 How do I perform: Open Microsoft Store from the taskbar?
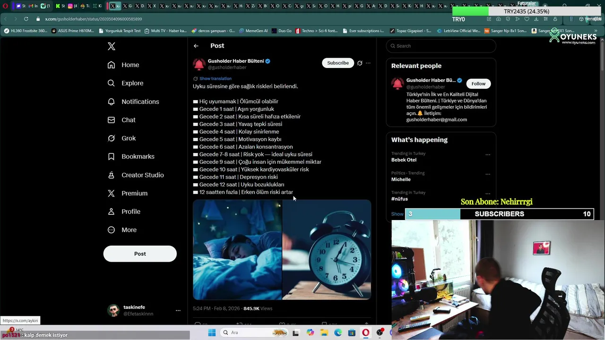(x=352, y=333)
